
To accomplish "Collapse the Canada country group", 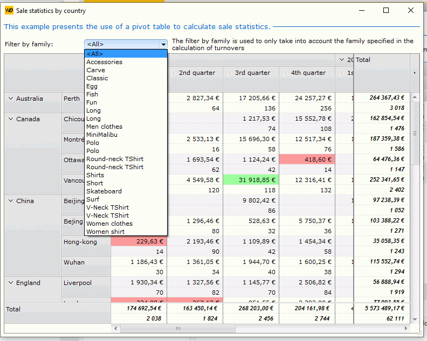I will click(11, 119).
